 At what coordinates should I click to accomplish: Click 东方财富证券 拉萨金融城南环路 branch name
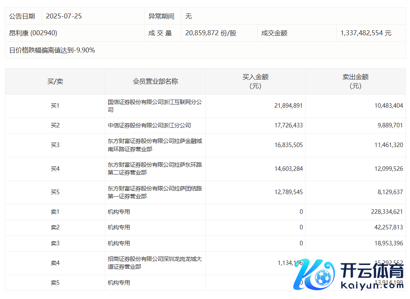tap(154, 145)
